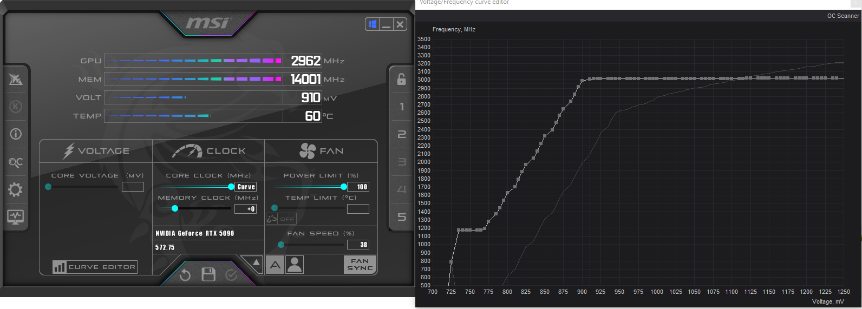Adjust the Fan Speed slider handle
The width and height of the screenshot is (862, 309).
click(x=281, y=245)
